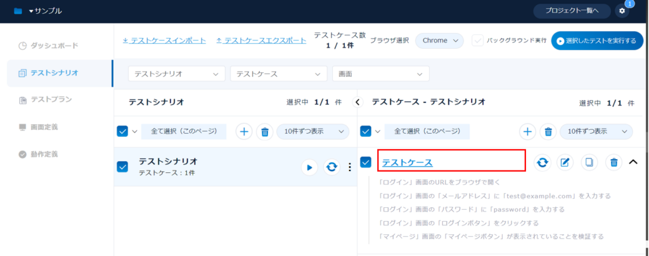Delete the test case row trash icon
The height and width of the screenshot is (256, 649).
614,162
